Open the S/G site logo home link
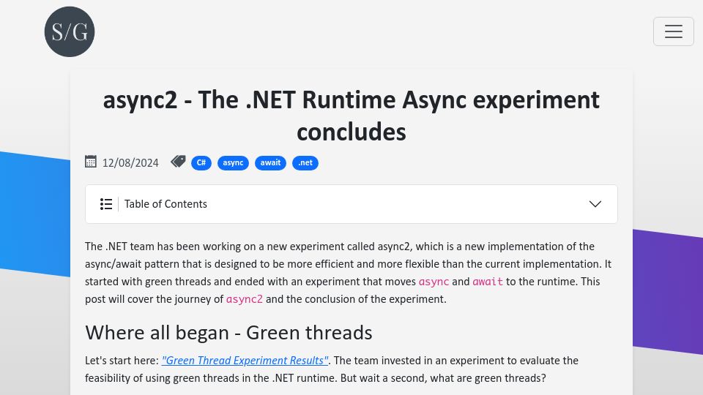This screenshot has height=395, width=703. [x=70, y=31]
